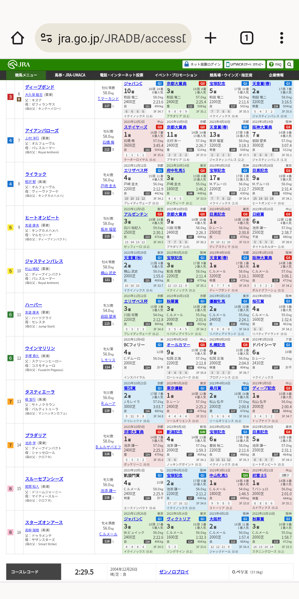Open ステイヤーズ race result link

pos(135,127)
